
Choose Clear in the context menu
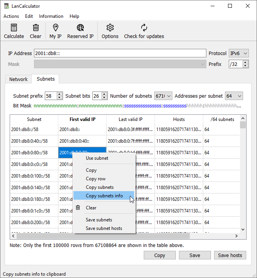tap(104, 207)
